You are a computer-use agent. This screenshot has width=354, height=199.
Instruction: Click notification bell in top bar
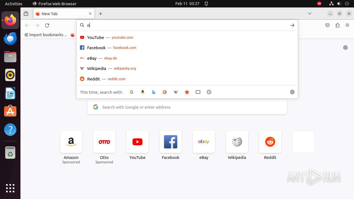[x=206, y=4]
